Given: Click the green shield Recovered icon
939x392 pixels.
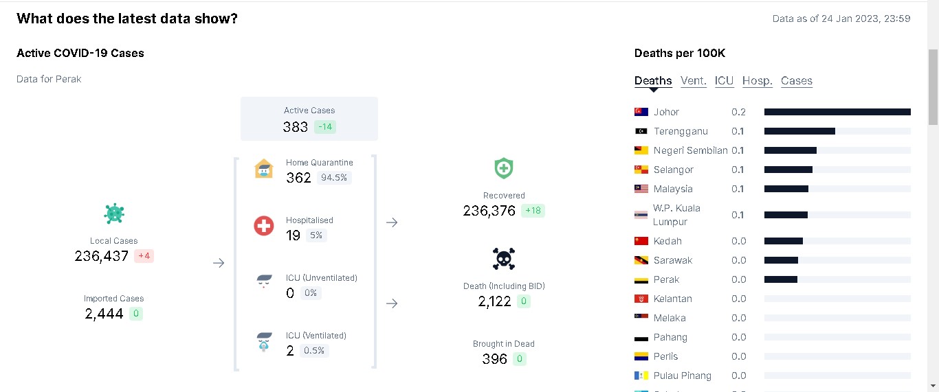Looking at the screenshot, I should (x=504, y=168).
